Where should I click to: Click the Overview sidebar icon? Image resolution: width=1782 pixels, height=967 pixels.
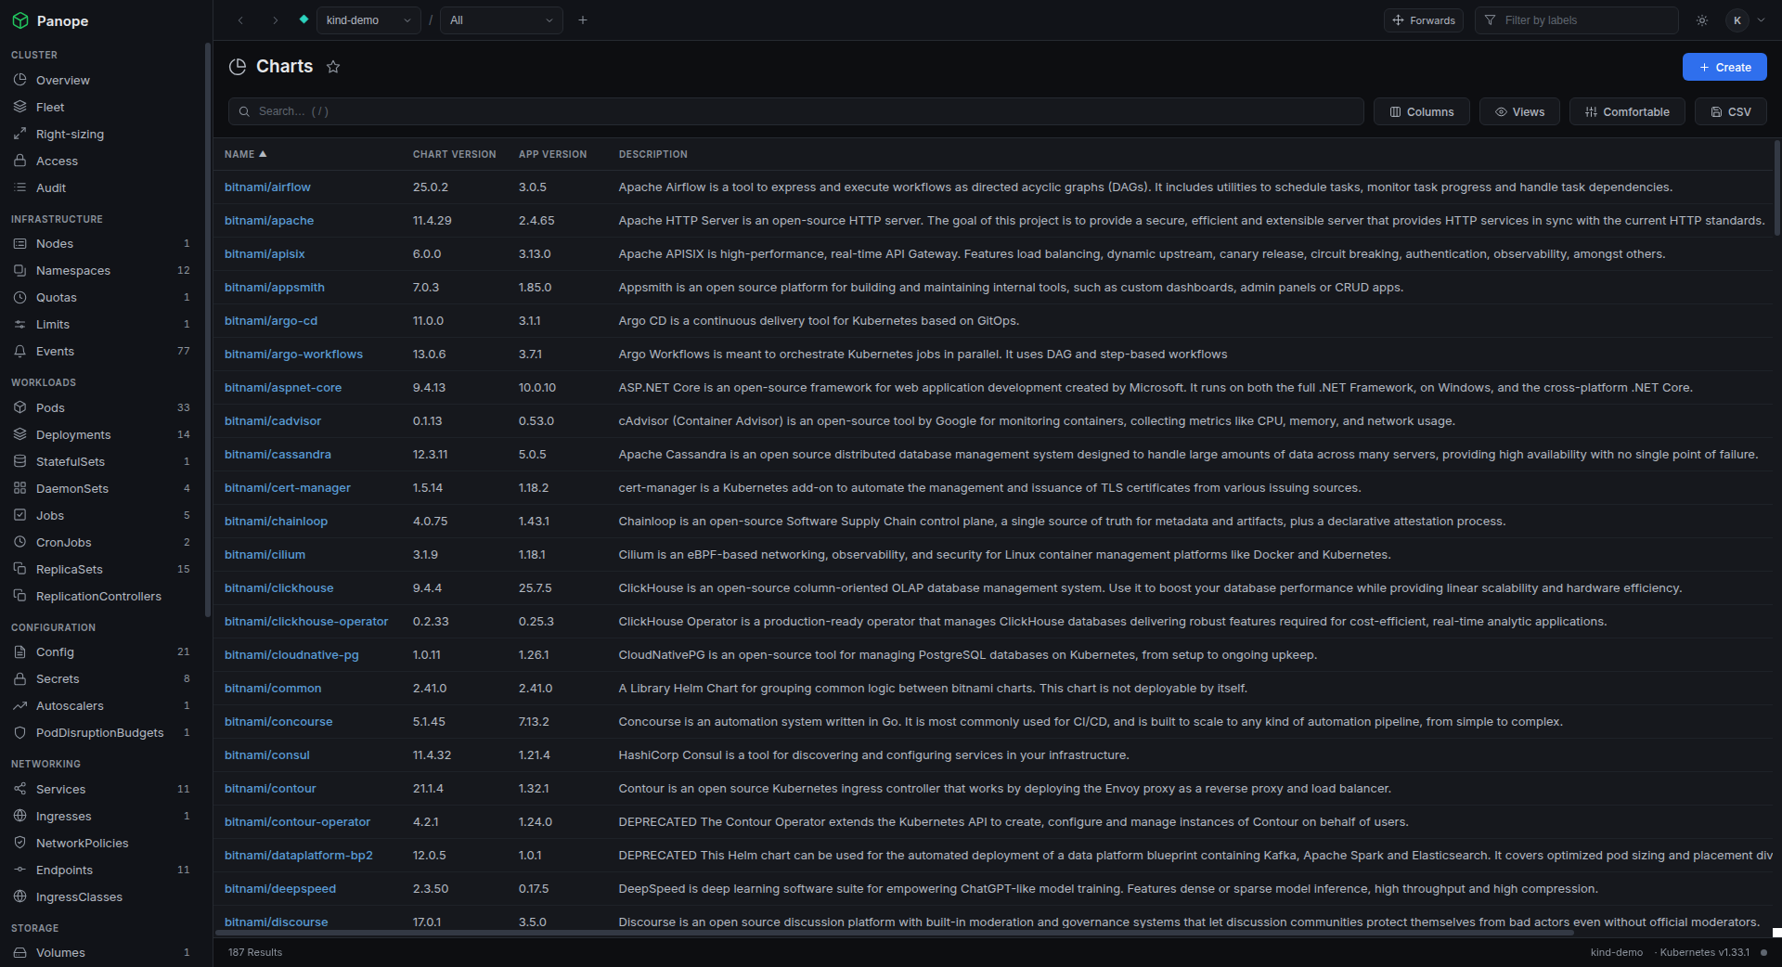point(19,80)
